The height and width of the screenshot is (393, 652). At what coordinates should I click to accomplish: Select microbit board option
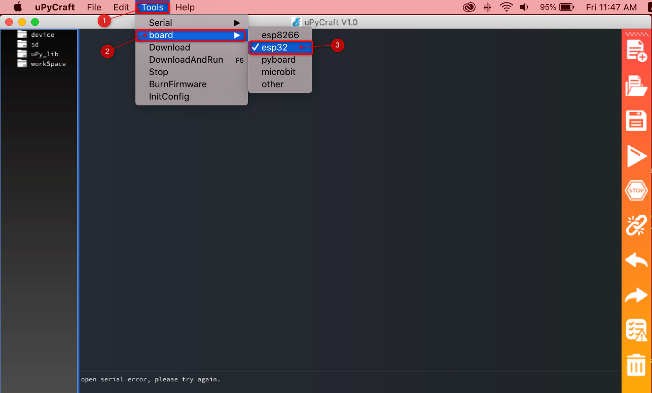point(281,72)
